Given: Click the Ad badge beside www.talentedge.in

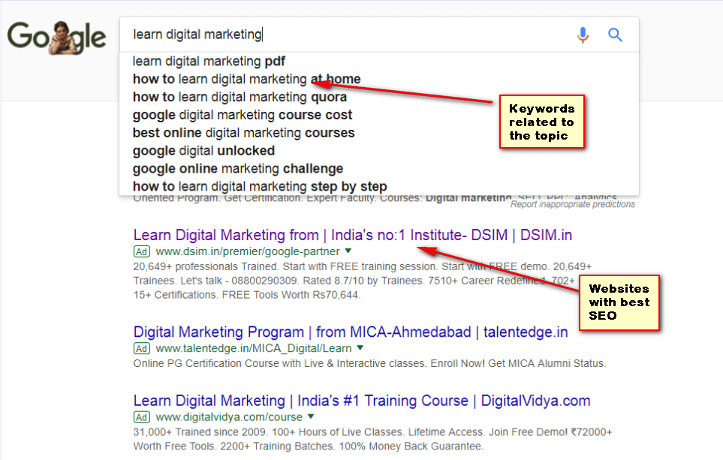Looking at the screenshot, I should coord(142,348).
